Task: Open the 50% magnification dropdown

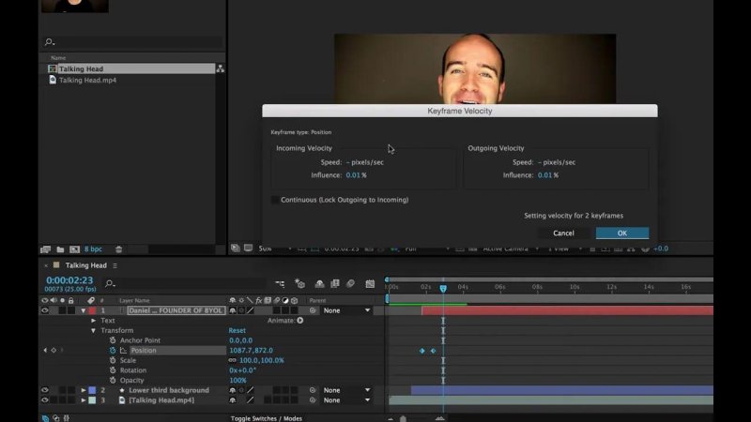Action: coord(275,249)
